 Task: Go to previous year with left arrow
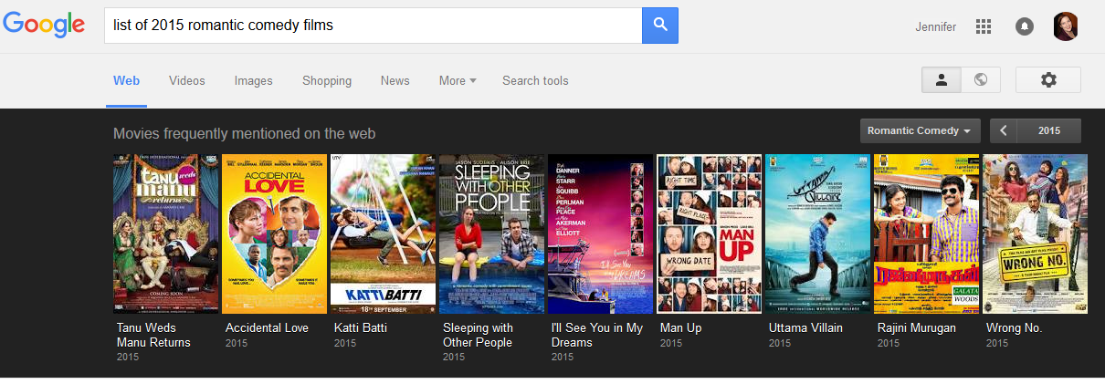tap(1004, 130)
